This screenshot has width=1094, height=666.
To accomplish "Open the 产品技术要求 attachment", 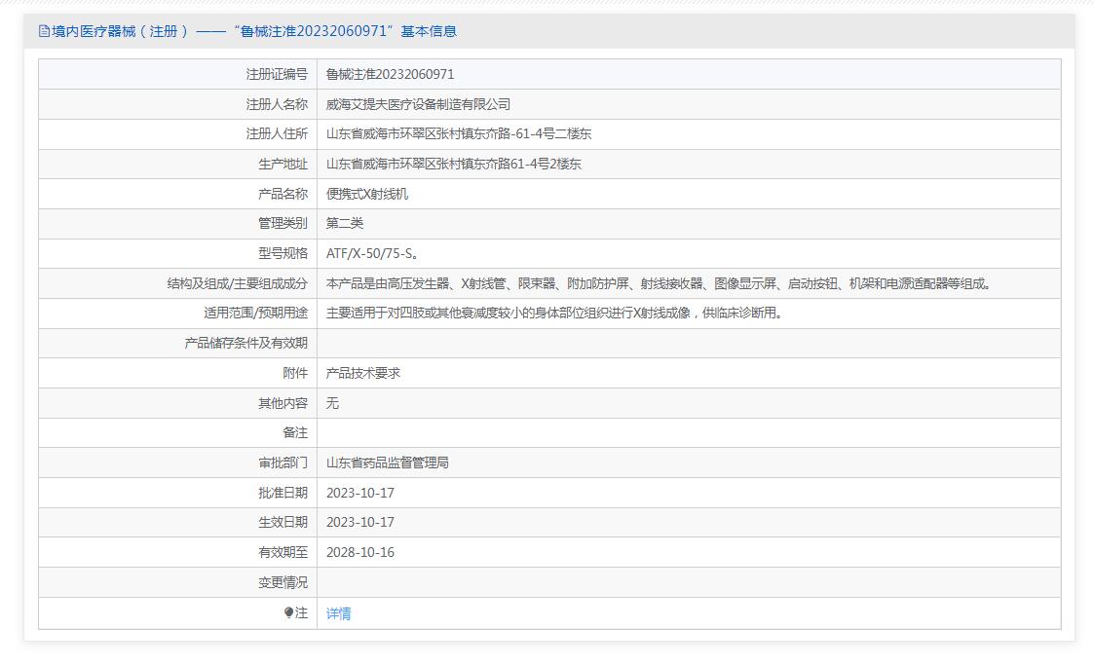I will (x=362, y=373).
